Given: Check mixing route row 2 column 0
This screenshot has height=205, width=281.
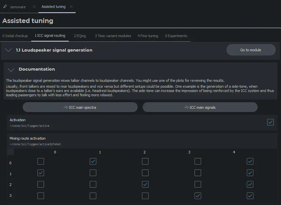Looking at the screenshot, I should pyautogui.click(x=41, y=184).
